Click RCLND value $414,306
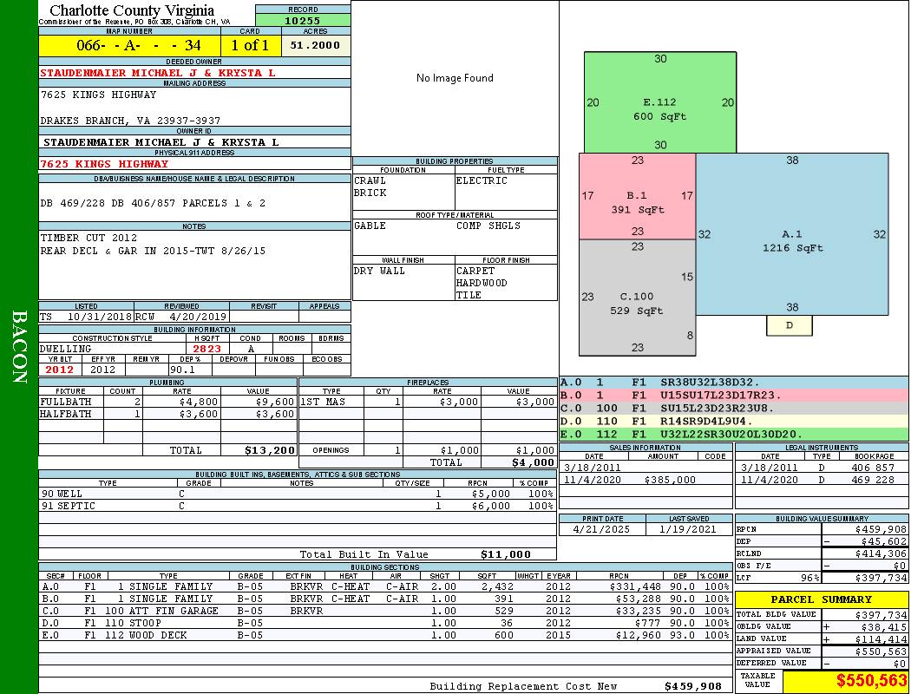The image size is (911, 694). click(881, 553)
